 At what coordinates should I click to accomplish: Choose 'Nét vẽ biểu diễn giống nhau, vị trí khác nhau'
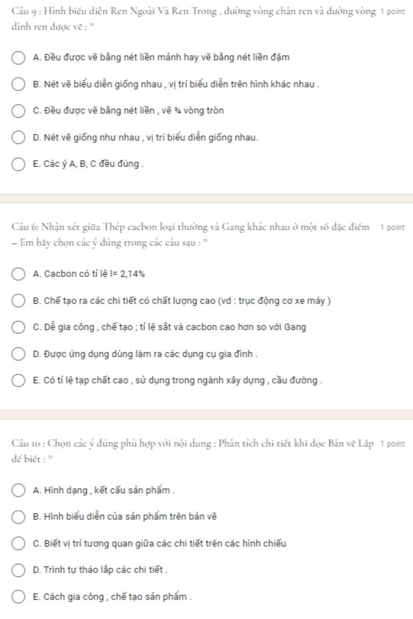18,85
